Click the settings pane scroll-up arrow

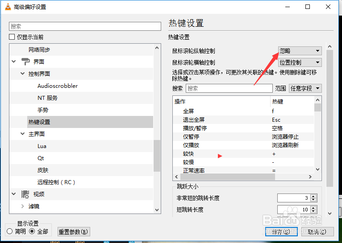coord(330,46)
